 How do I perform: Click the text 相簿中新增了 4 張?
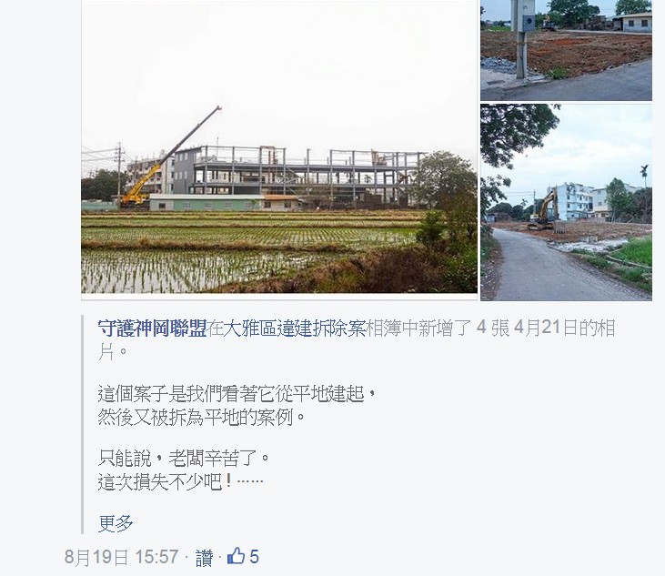438,328
